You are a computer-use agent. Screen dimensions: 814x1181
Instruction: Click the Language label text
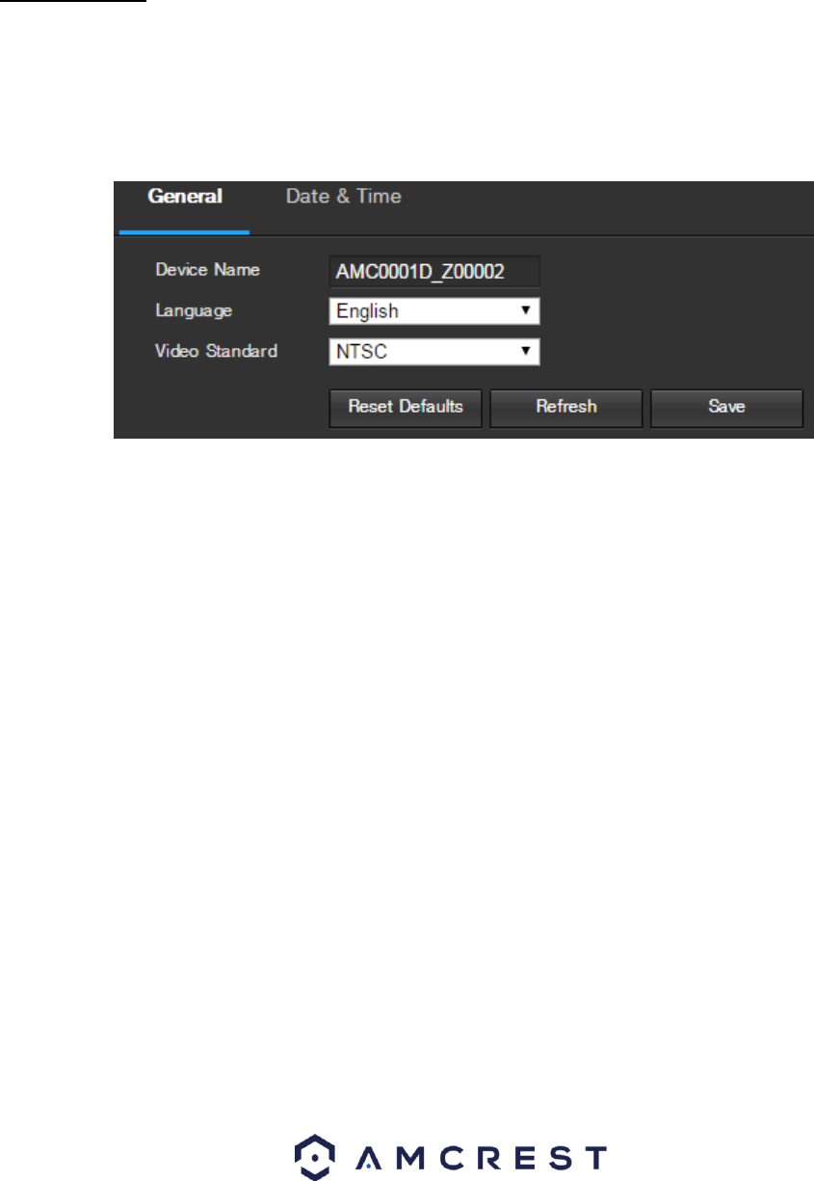194,310
